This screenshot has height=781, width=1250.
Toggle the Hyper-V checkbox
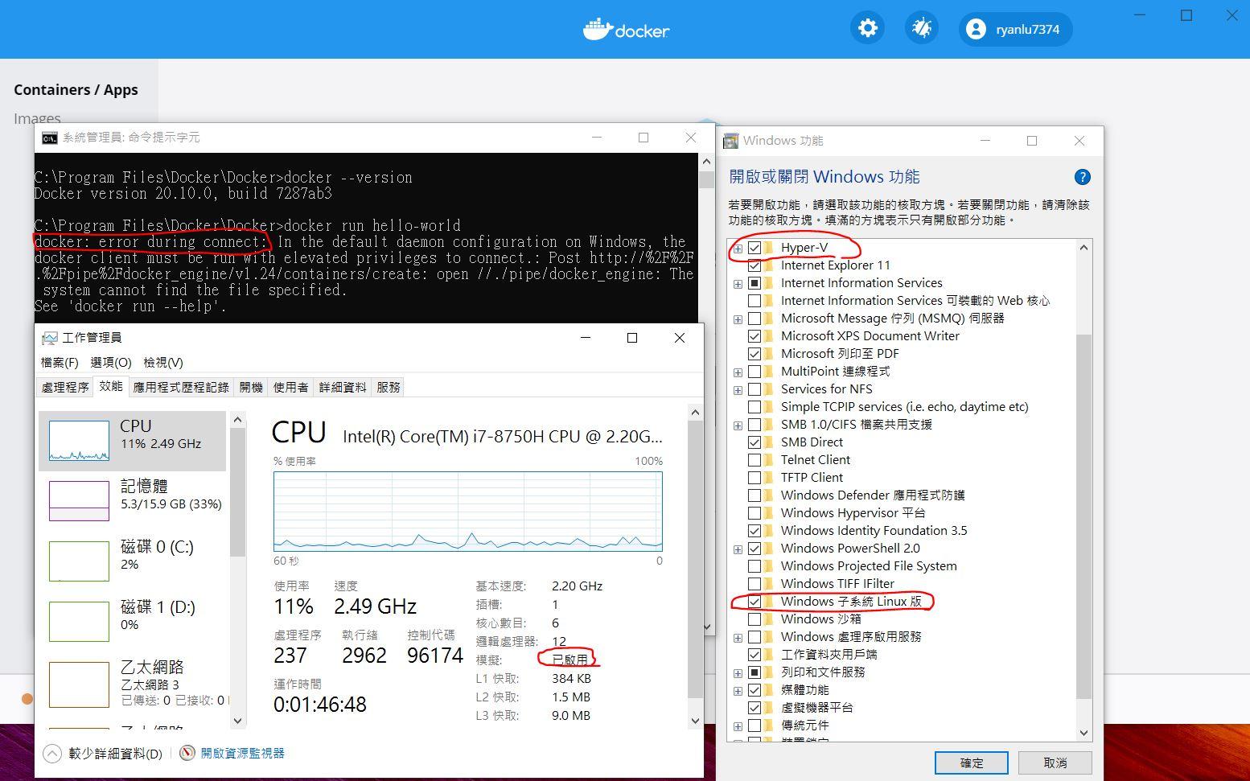[x=755, y=248]
